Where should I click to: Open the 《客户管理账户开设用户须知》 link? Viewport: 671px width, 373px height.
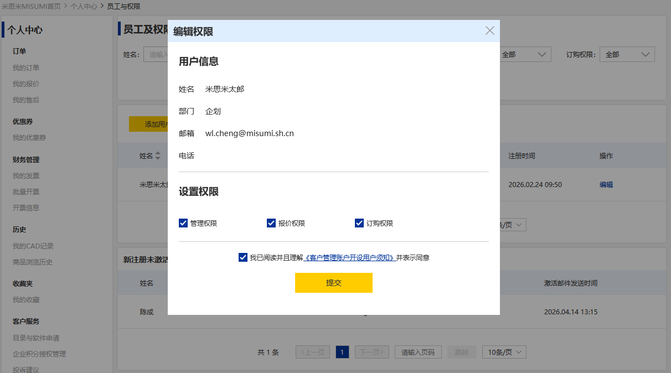(x=350, y=257)
